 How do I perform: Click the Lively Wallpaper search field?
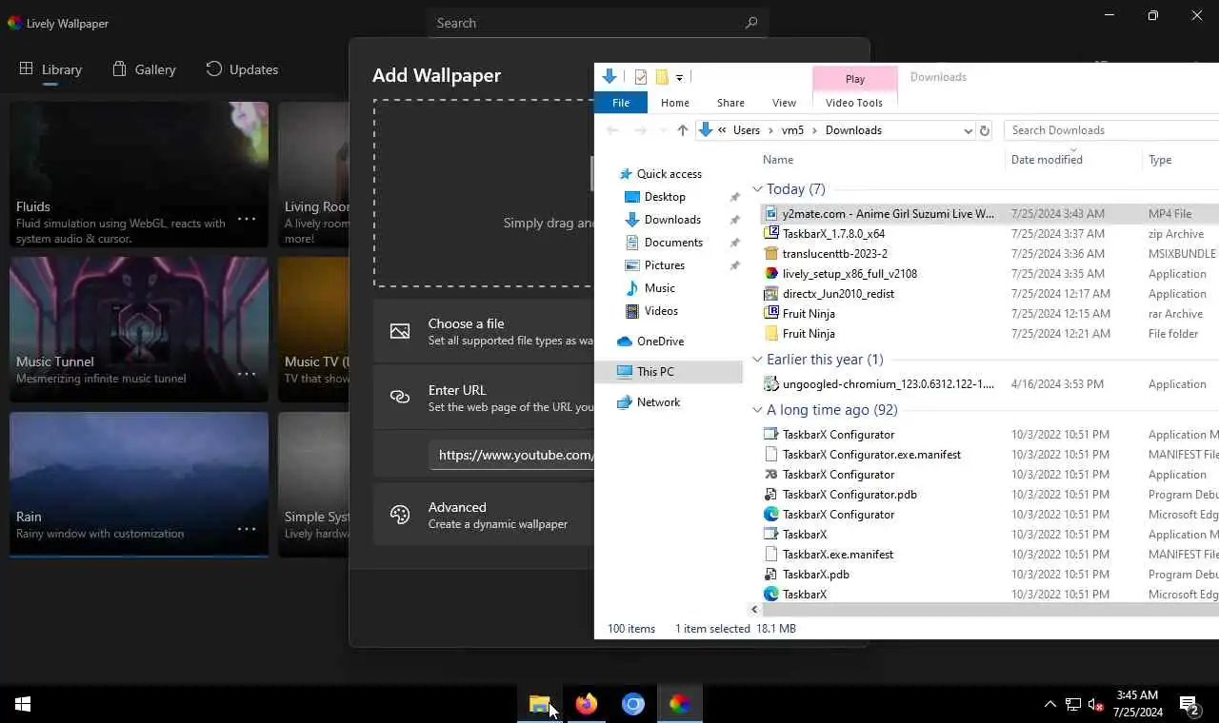pyautogui.click(x=597, y=23)
